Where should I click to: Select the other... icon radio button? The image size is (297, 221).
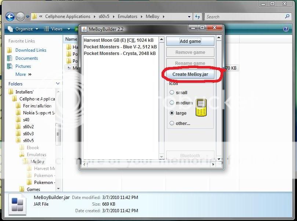(x=172, y=123)
